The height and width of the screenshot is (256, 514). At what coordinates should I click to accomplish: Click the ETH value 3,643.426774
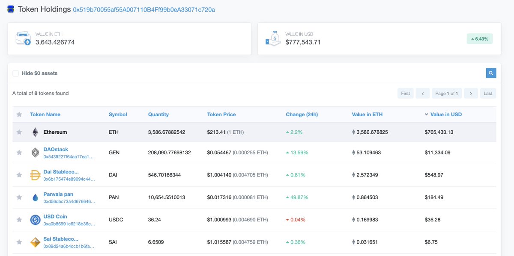[55, 42]
